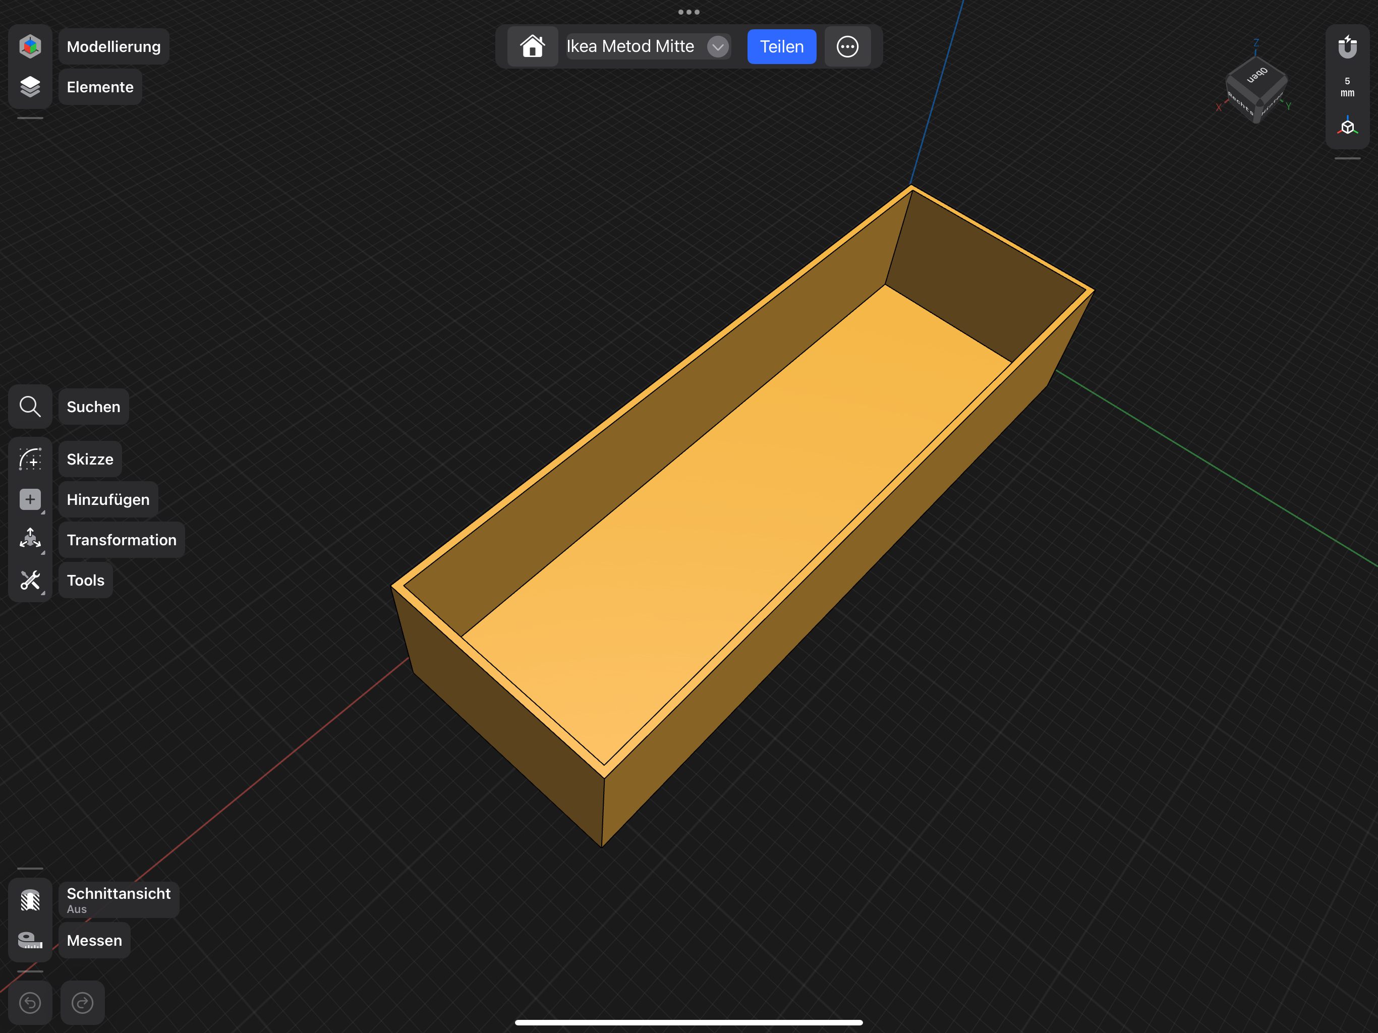Viewport: 1378px width, 1033px height.
Task: Click the Ikea Metod Mitte document title
Action: click(x=630, y=47)
